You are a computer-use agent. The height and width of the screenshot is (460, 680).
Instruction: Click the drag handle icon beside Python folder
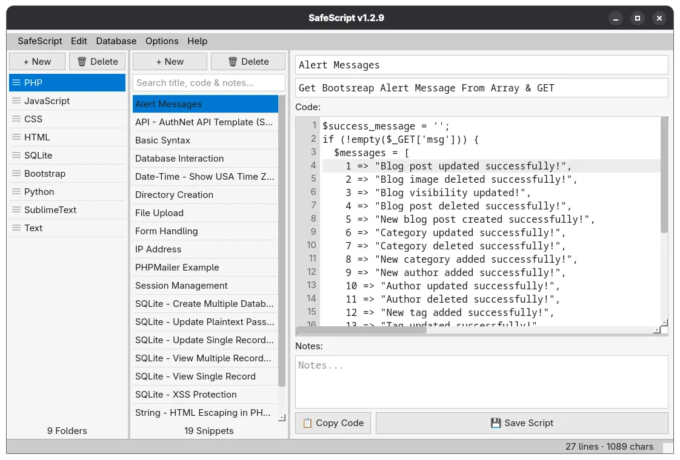point(16,191)
